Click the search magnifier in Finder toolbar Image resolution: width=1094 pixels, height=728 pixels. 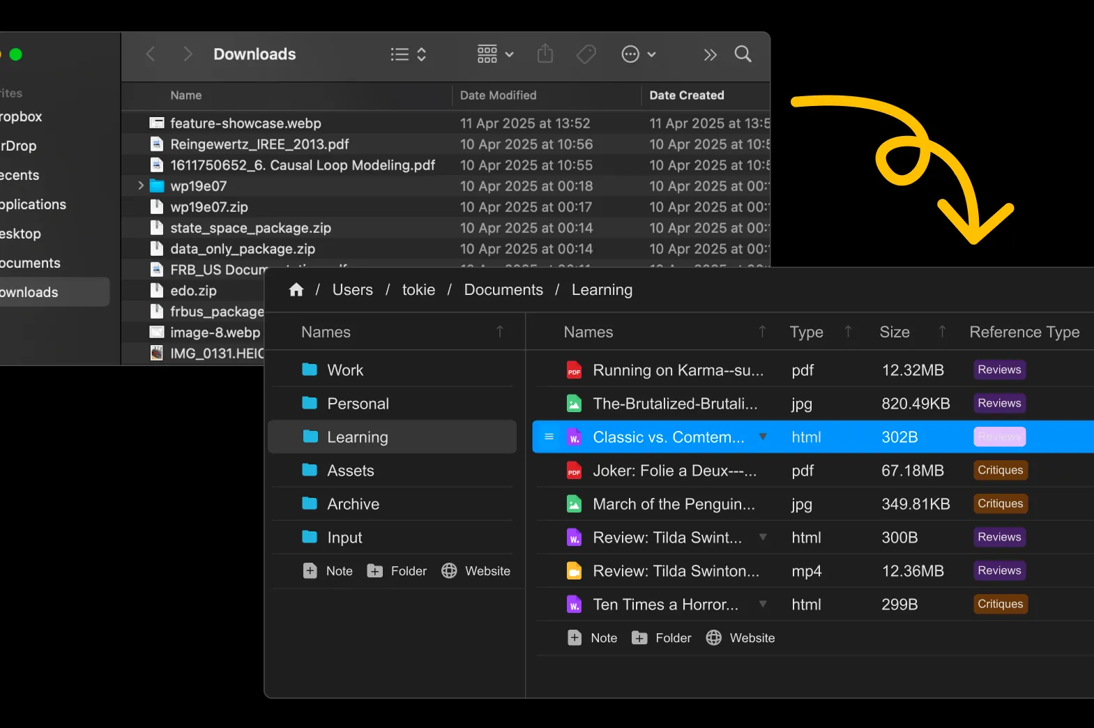click(743, 54)
